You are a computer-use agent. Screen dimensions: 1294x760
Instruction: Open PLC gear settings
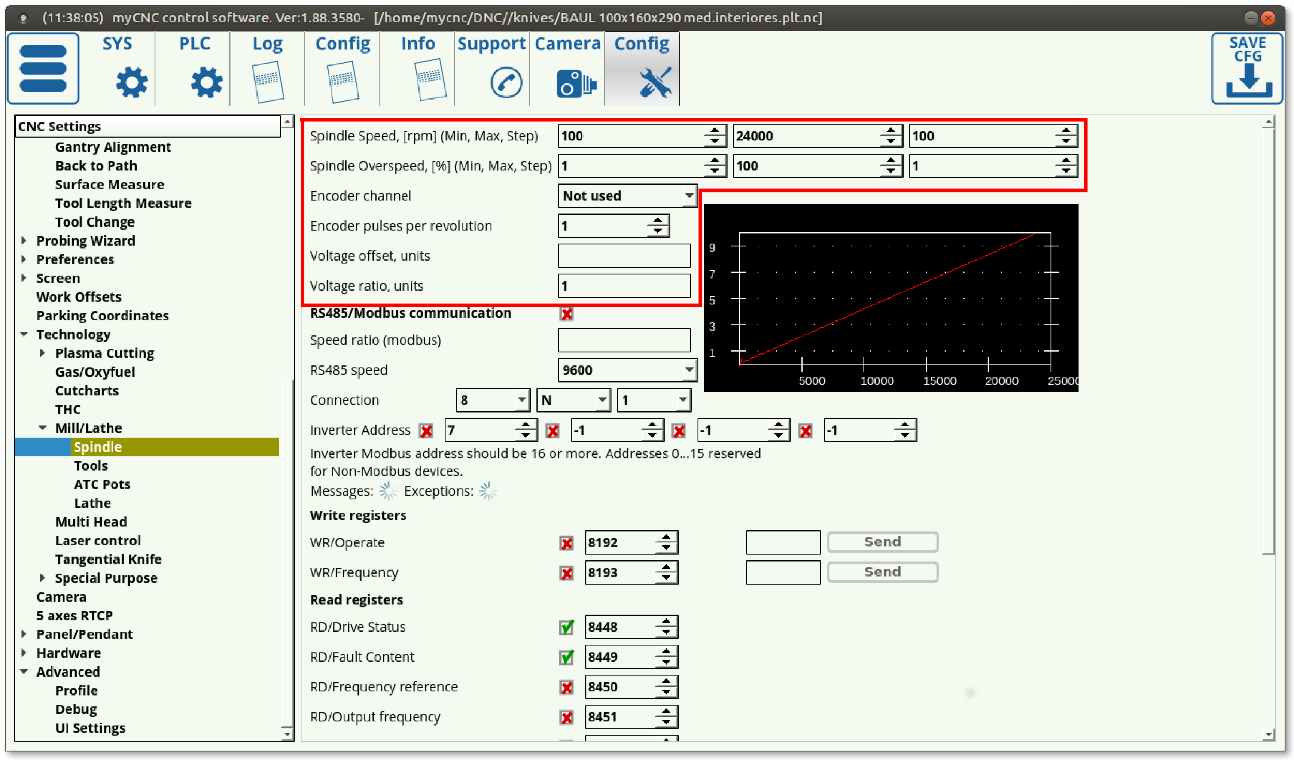(x=206, y=82)
